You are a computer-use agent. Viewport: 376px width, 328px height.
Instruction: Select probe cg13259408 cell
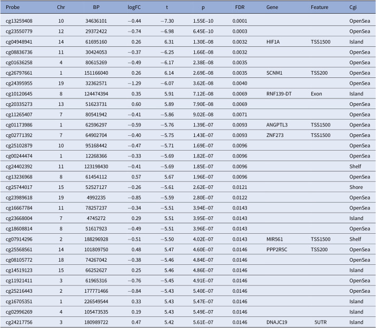pyautogui.click(x=19, y=21)
